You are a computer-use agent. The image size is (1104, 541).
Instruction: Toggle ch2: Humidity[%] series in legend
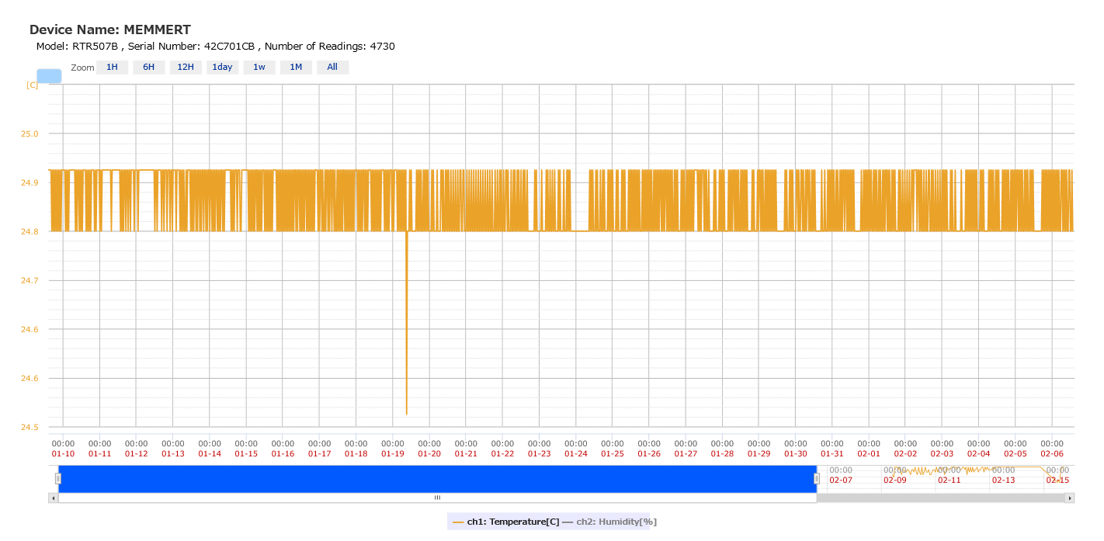tap(609, 522)
